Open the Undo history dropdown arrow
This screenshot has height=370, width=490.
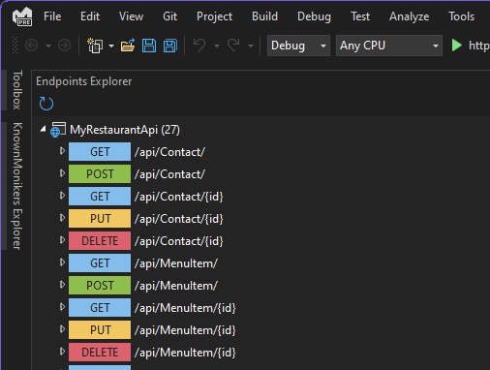click(217, 46)
